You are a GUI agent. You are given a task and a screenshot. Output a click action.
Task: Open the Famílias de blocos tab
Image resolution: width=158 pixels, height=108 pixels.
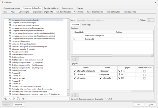coord(51,8)
